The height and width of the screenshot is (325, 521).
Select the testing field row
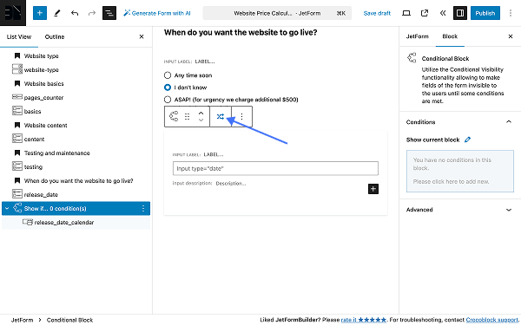pyautogui.click(x=76, y=167)
